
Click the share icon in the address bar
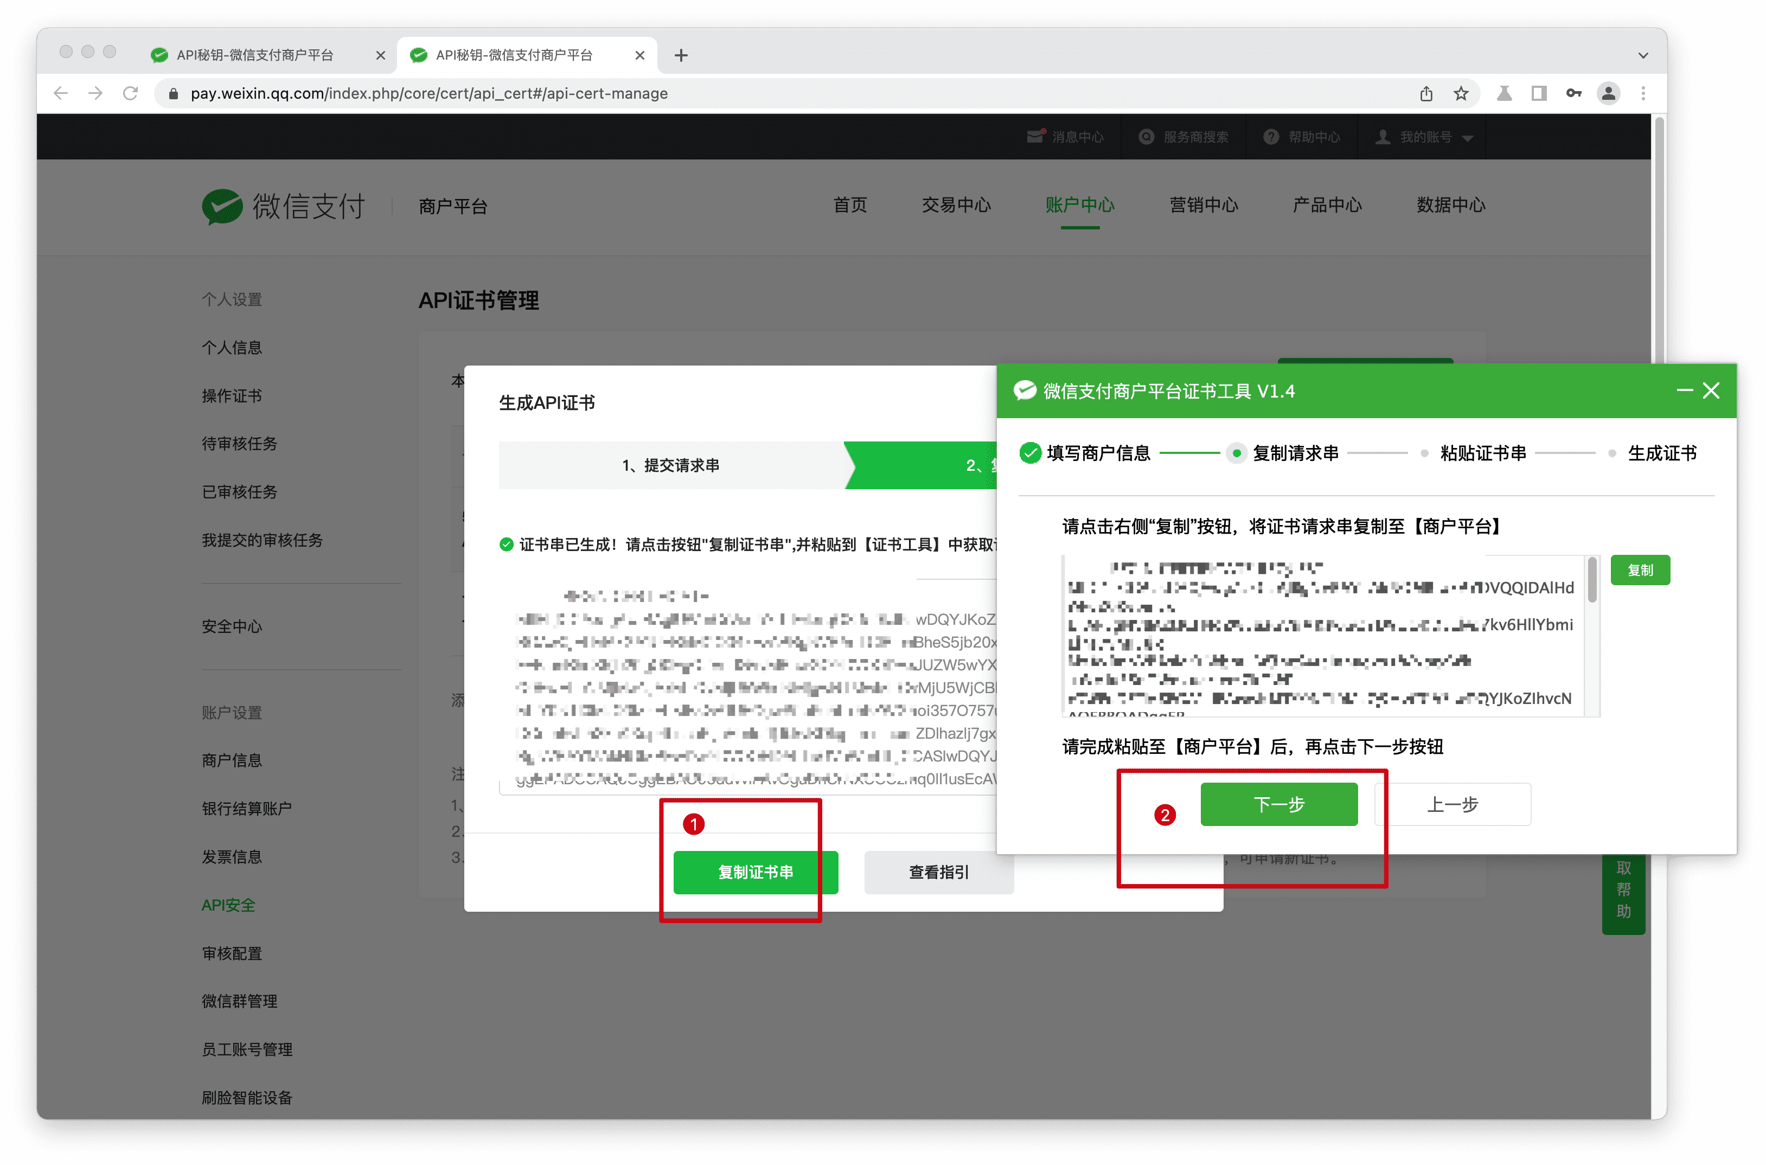coord(1426,94)
